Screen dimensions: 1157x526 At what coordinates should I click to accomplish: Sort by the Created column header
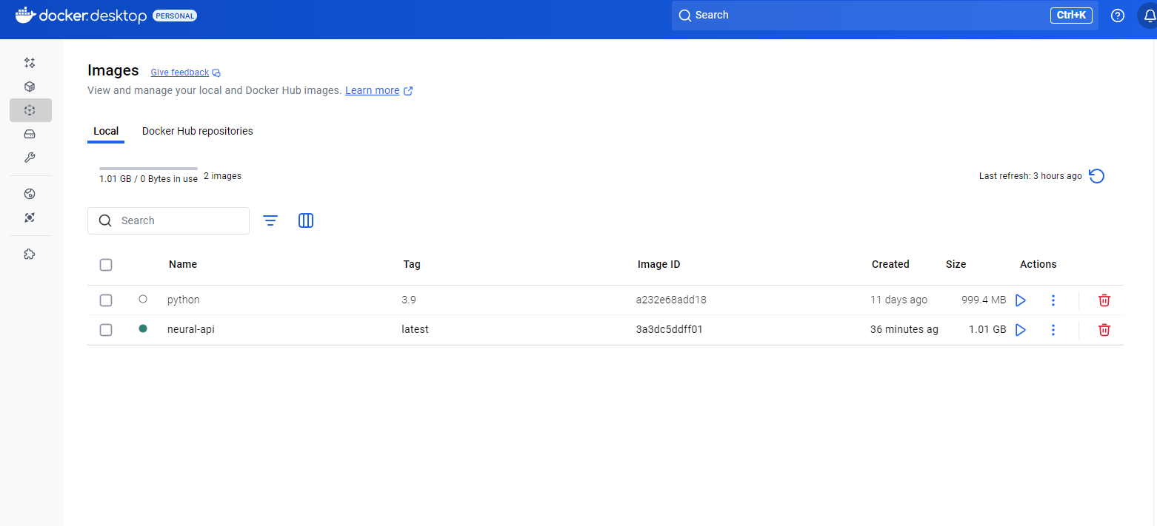point(890,264)
